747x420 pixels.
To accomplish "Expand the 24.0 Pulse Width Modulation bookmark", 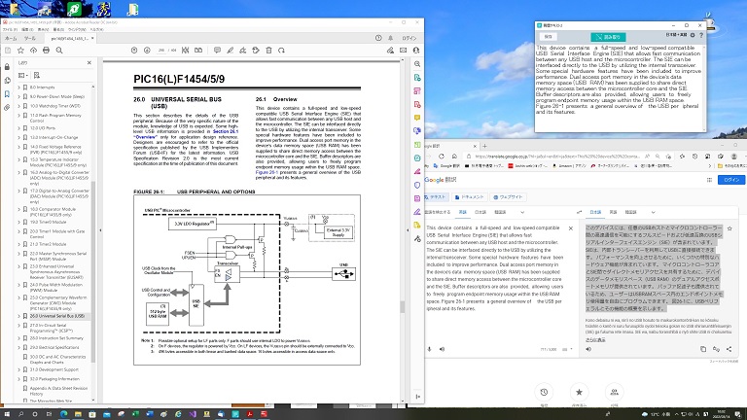I will tap(19, 285).
